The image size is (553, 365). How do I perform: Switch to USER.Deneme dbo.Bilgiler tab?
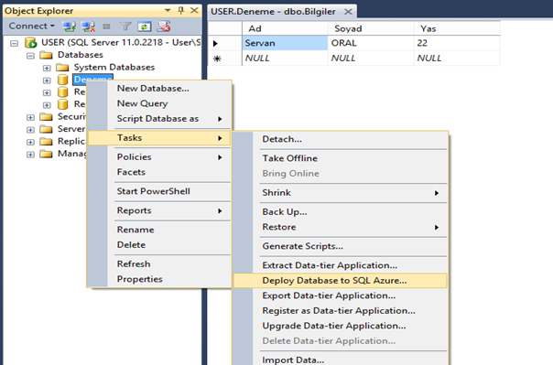click(274, 12)
